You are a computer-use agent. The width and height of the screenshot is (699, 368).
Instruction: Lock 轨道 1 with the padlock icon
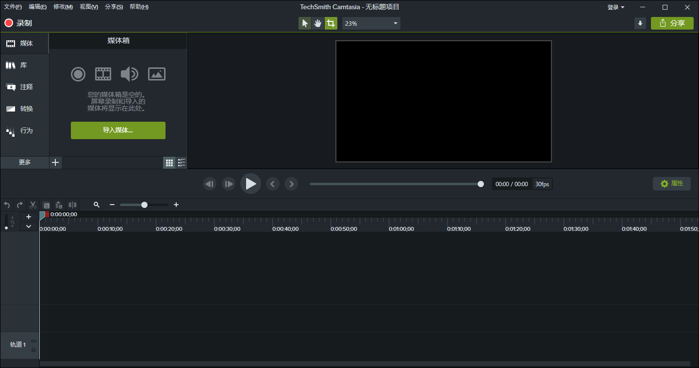(x=33, y=350)
